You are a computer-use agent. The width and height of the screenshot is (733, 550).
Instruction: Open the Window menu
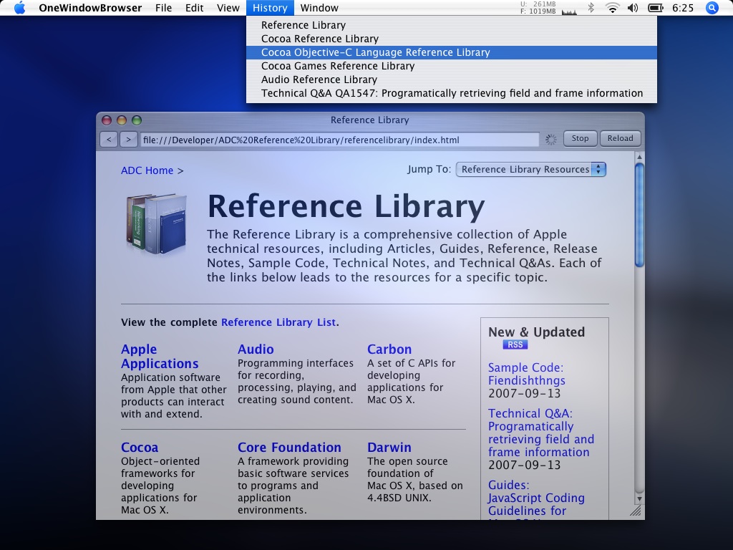[319, 8]
